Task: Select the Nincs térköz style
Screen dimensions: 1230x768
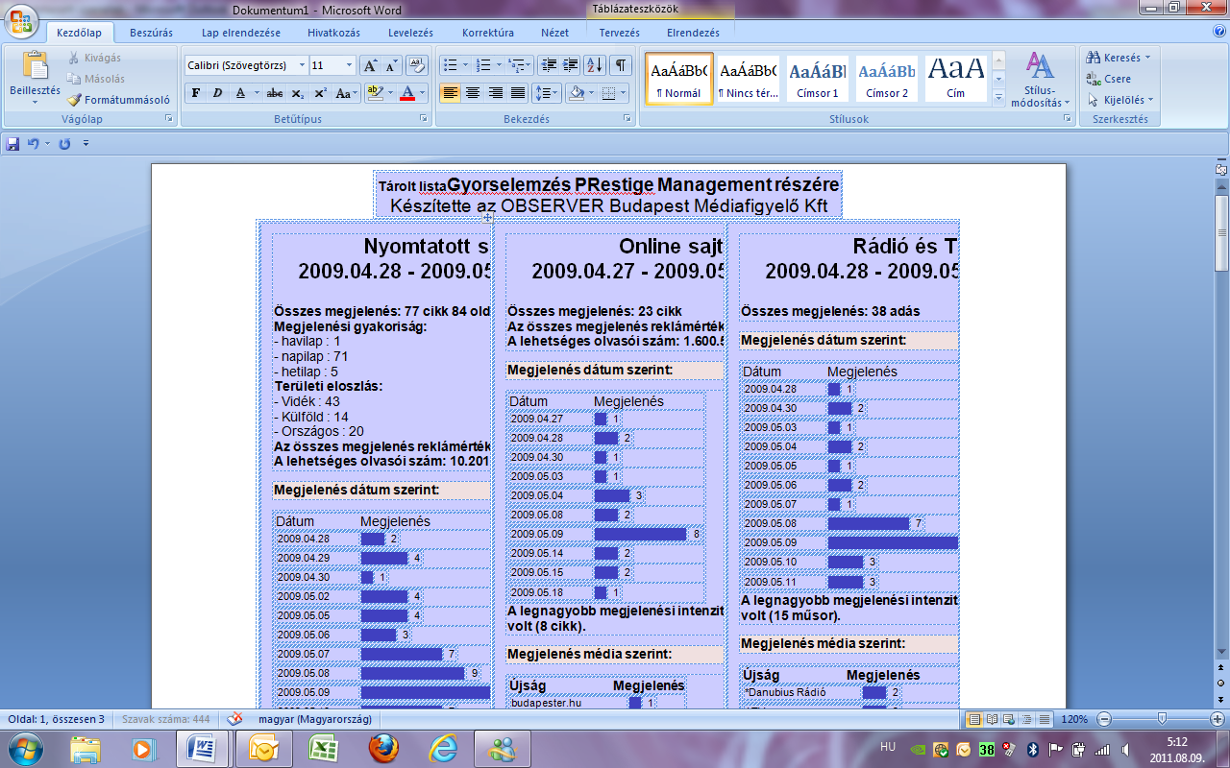Action: coord(748,78)
